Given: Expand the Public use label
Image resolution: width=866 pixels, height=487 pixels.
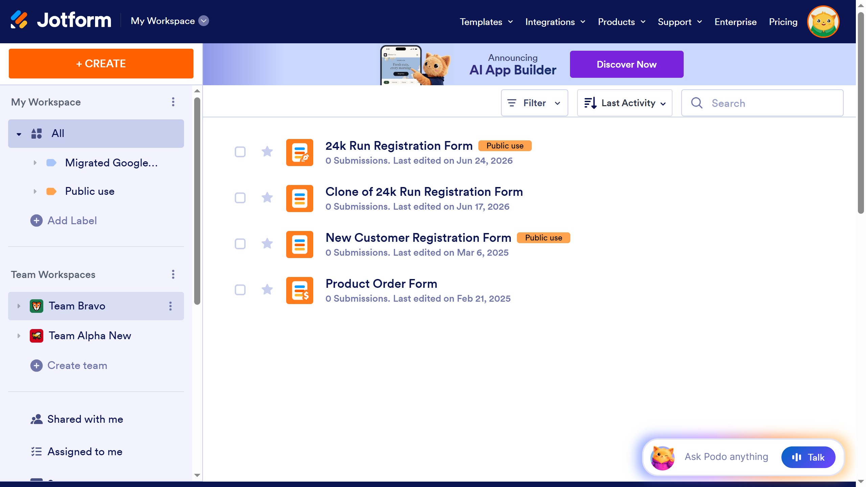Looking at the screenshot, I should (x=35, y=191).
